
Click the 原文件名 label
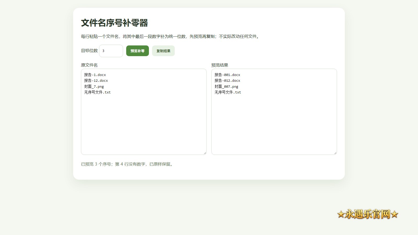point(89,65)
